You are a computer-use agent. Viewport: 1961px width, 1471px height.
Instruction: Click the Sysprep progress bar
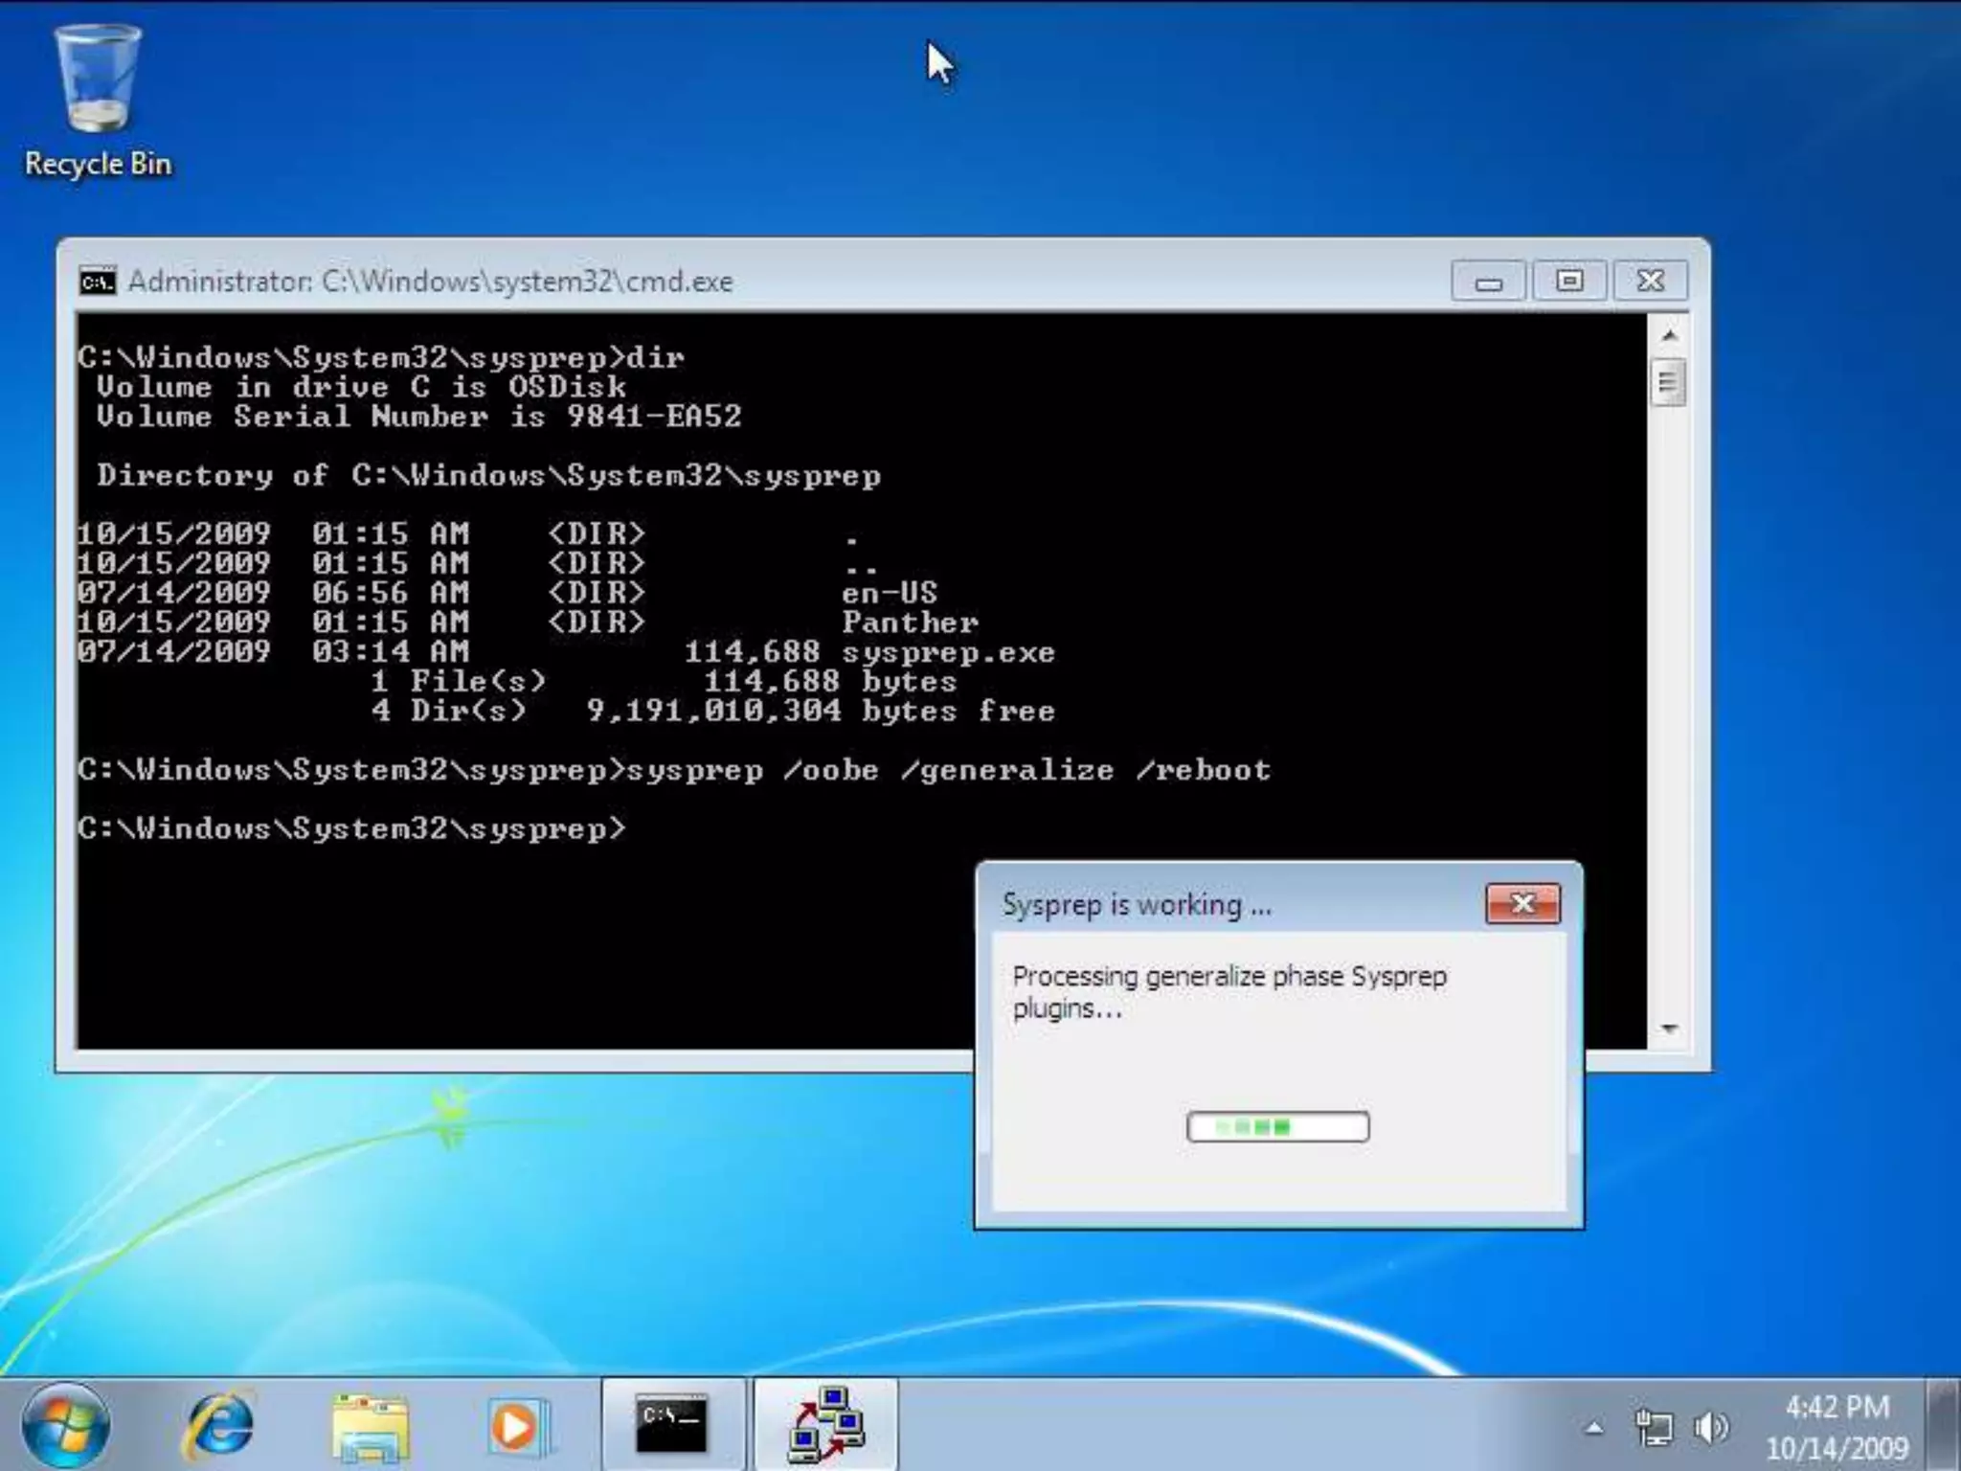[1277, 1126]
